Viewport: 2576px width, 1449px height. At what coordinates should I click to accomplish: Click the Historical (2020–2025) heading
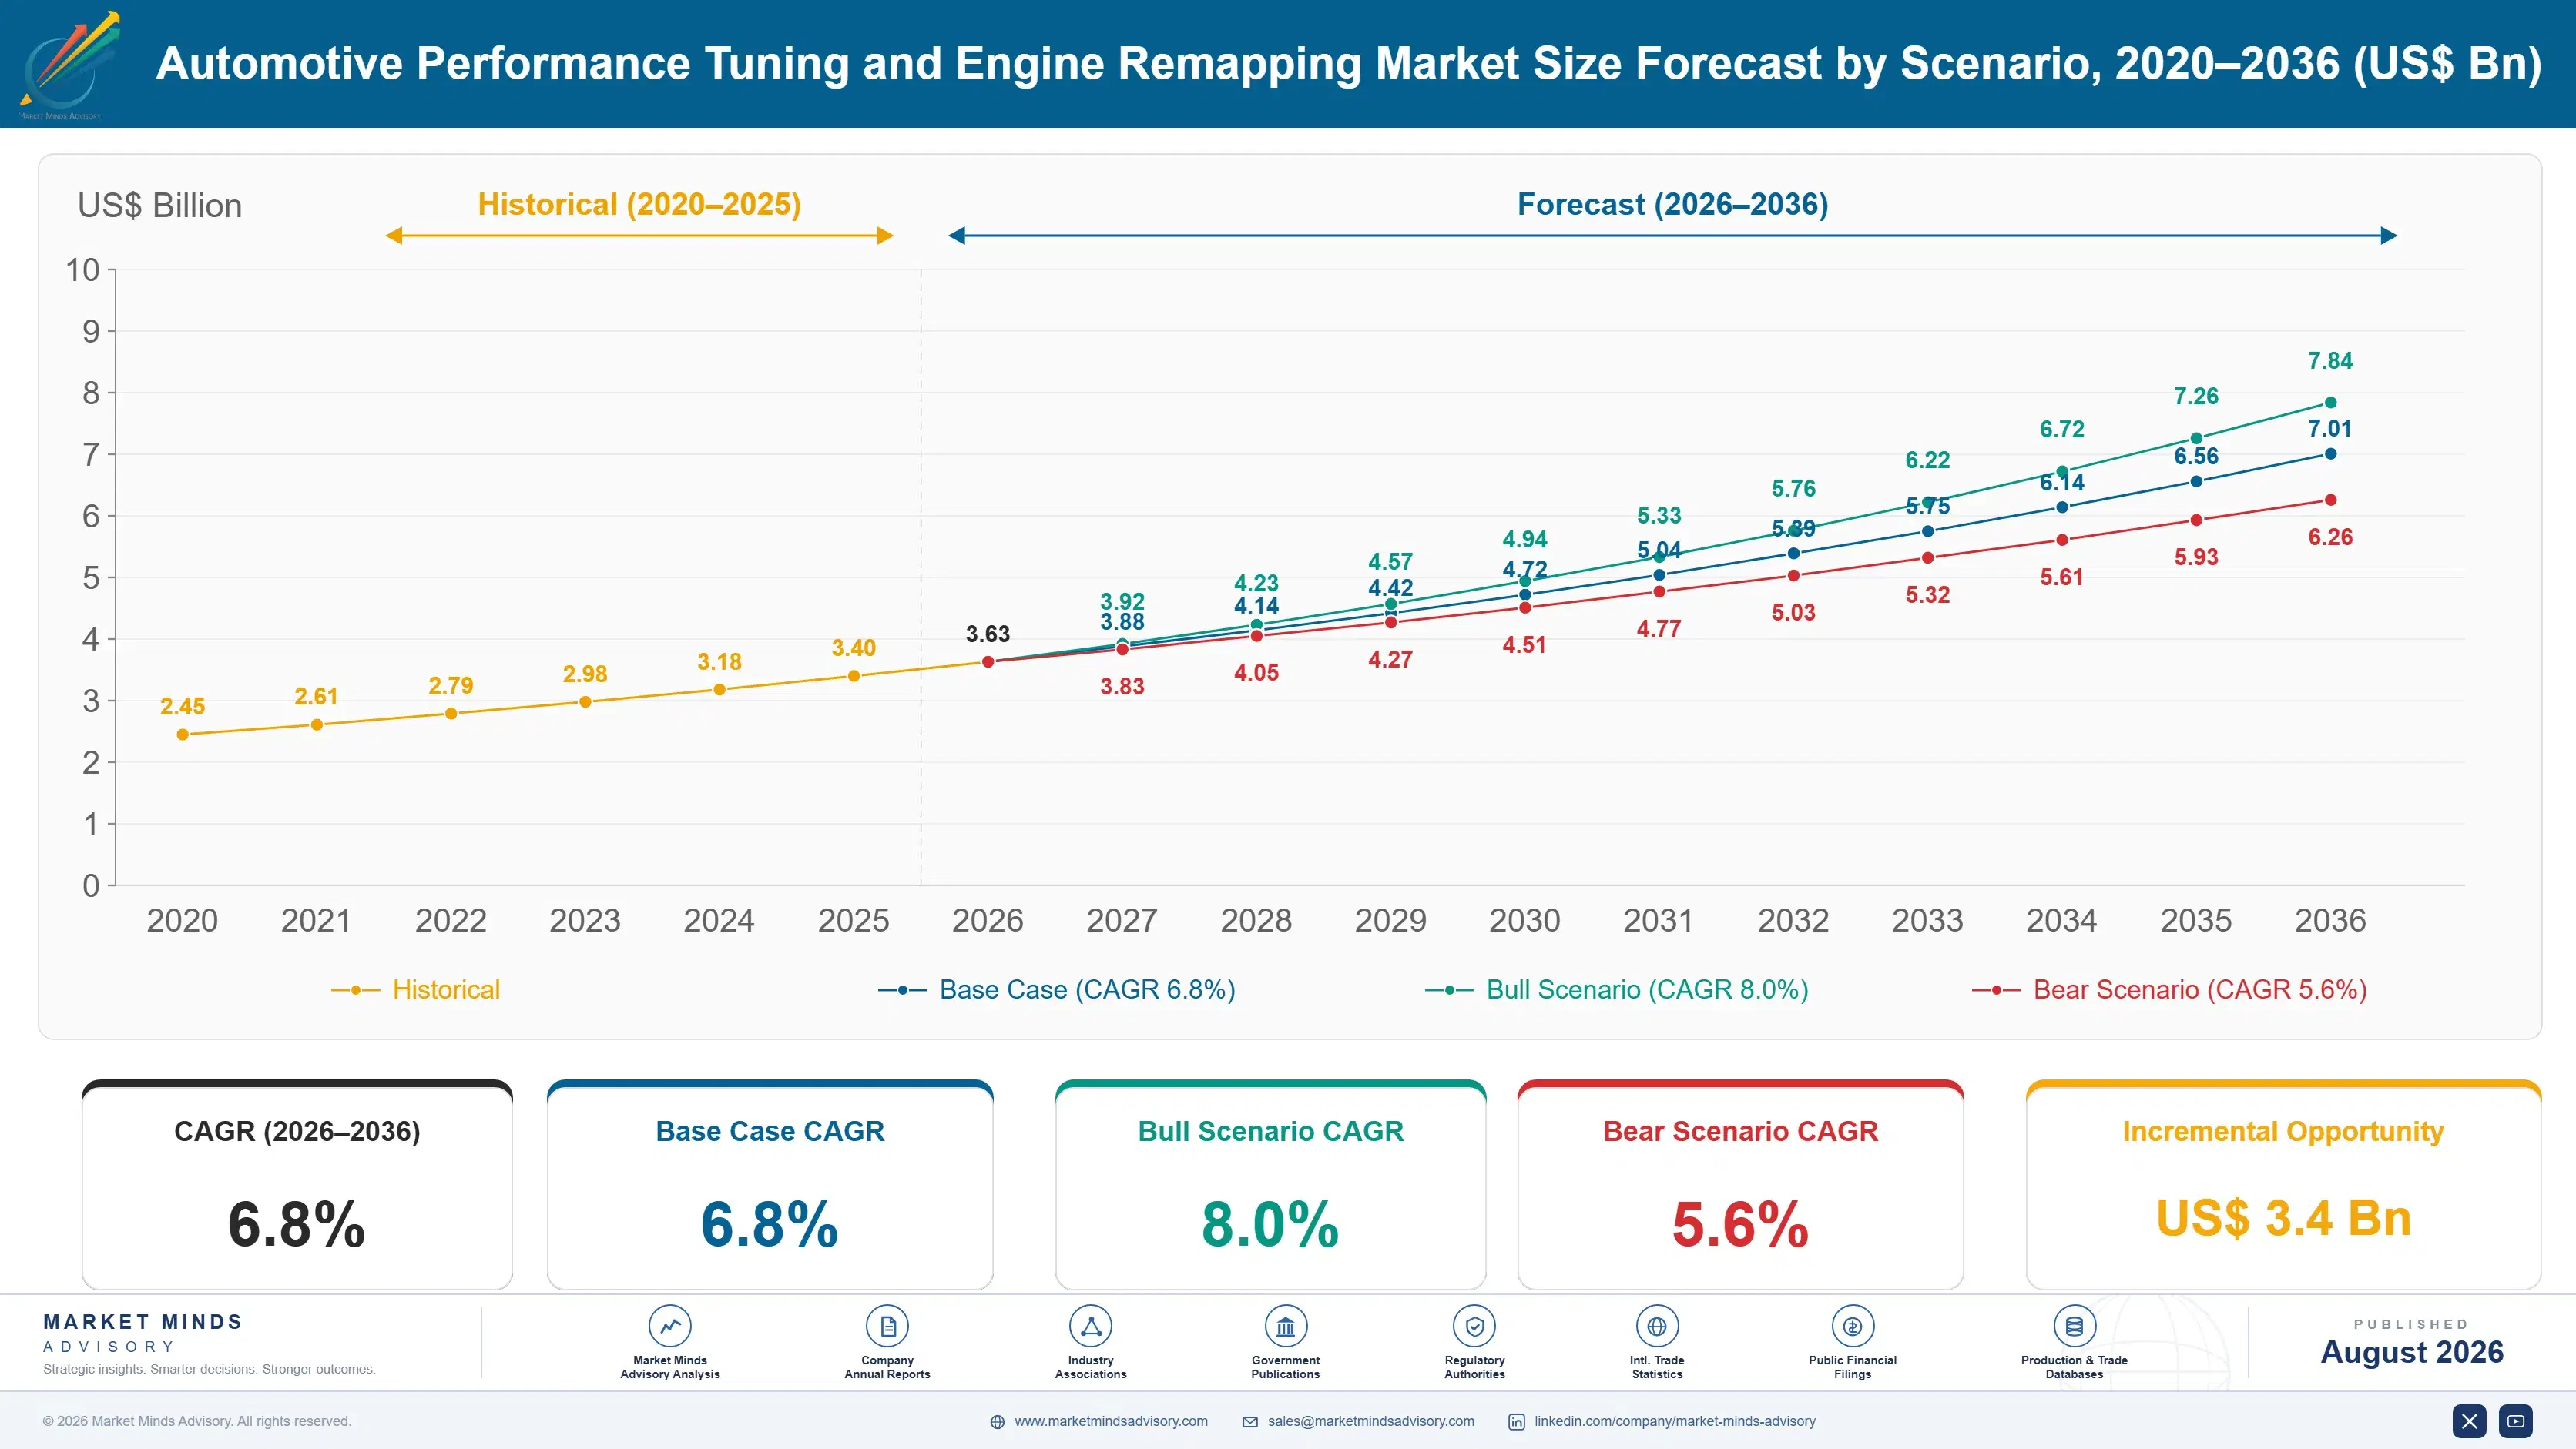pyautogui.click(x=639, y=204)
